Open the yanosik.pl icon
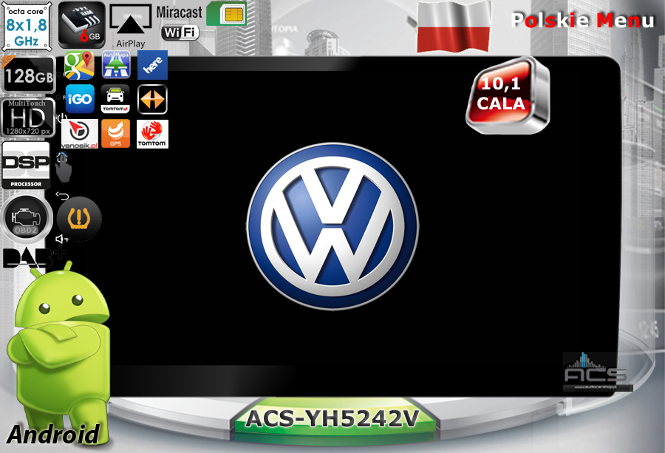The image size is (665, 453). point(79,134)
